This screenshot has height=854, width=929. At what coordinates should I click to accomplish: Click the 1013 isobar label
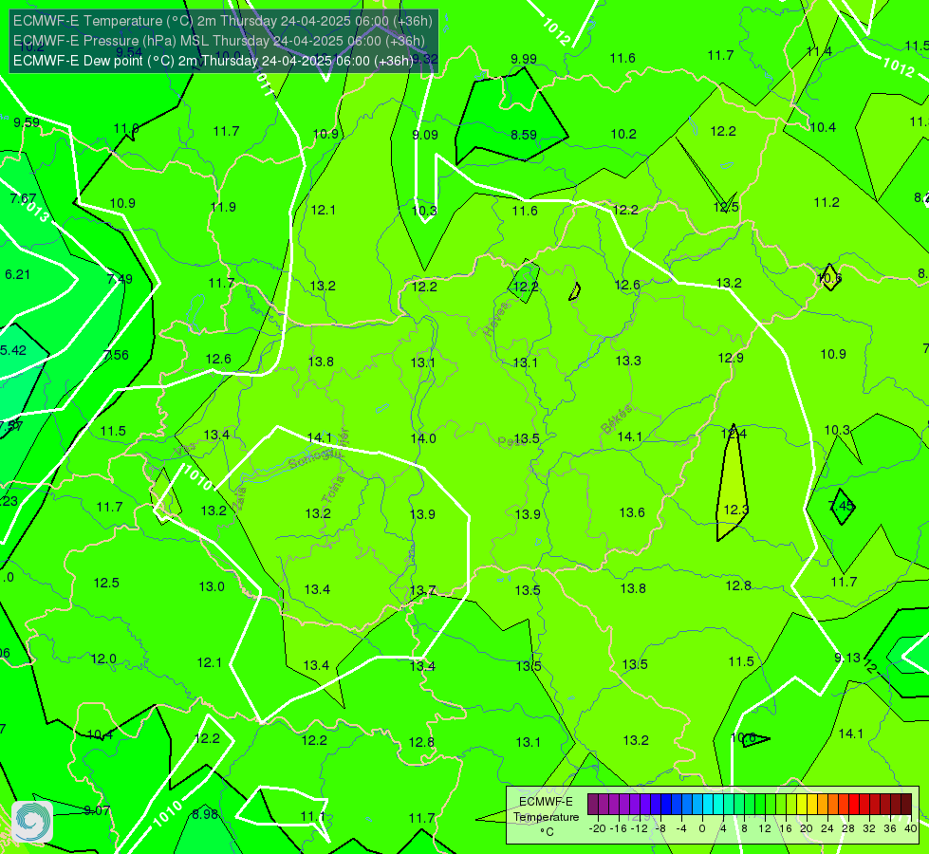[x=37, y=211]
